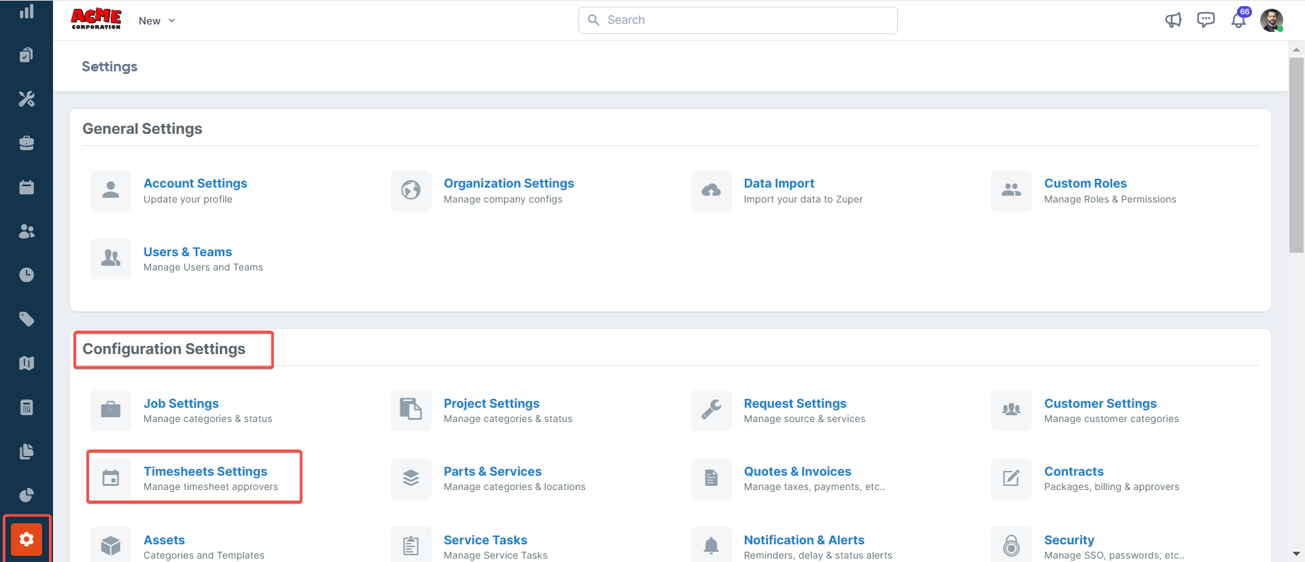The height and width of the screenshot is (562, 1305).
Task: Expand the New dropdown menu
Action: [x=157, y=21]
